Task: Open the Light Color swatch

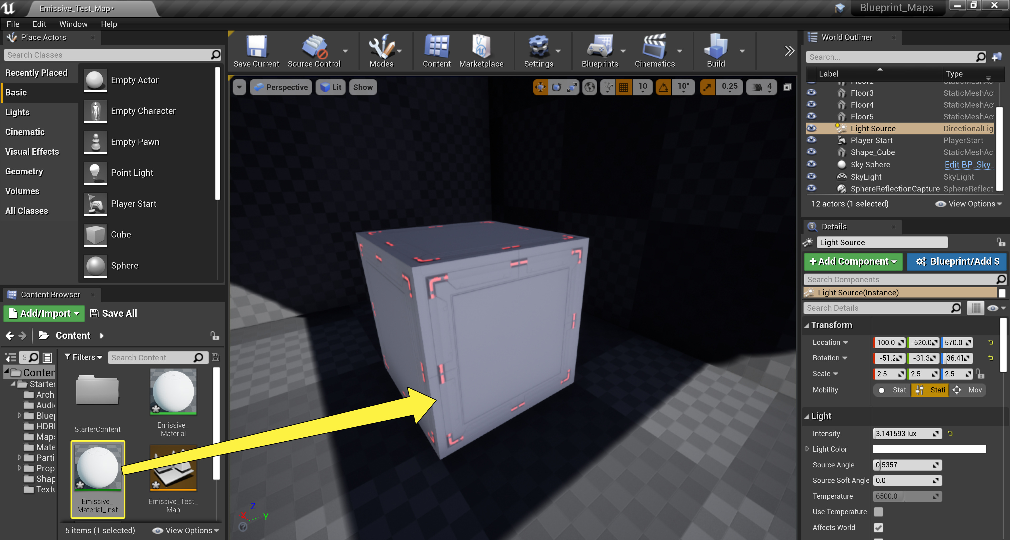Action: coord(929,449)
